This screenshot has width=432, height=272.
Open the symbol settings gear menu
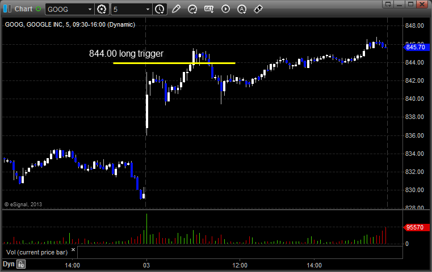[x=102, y=9]
